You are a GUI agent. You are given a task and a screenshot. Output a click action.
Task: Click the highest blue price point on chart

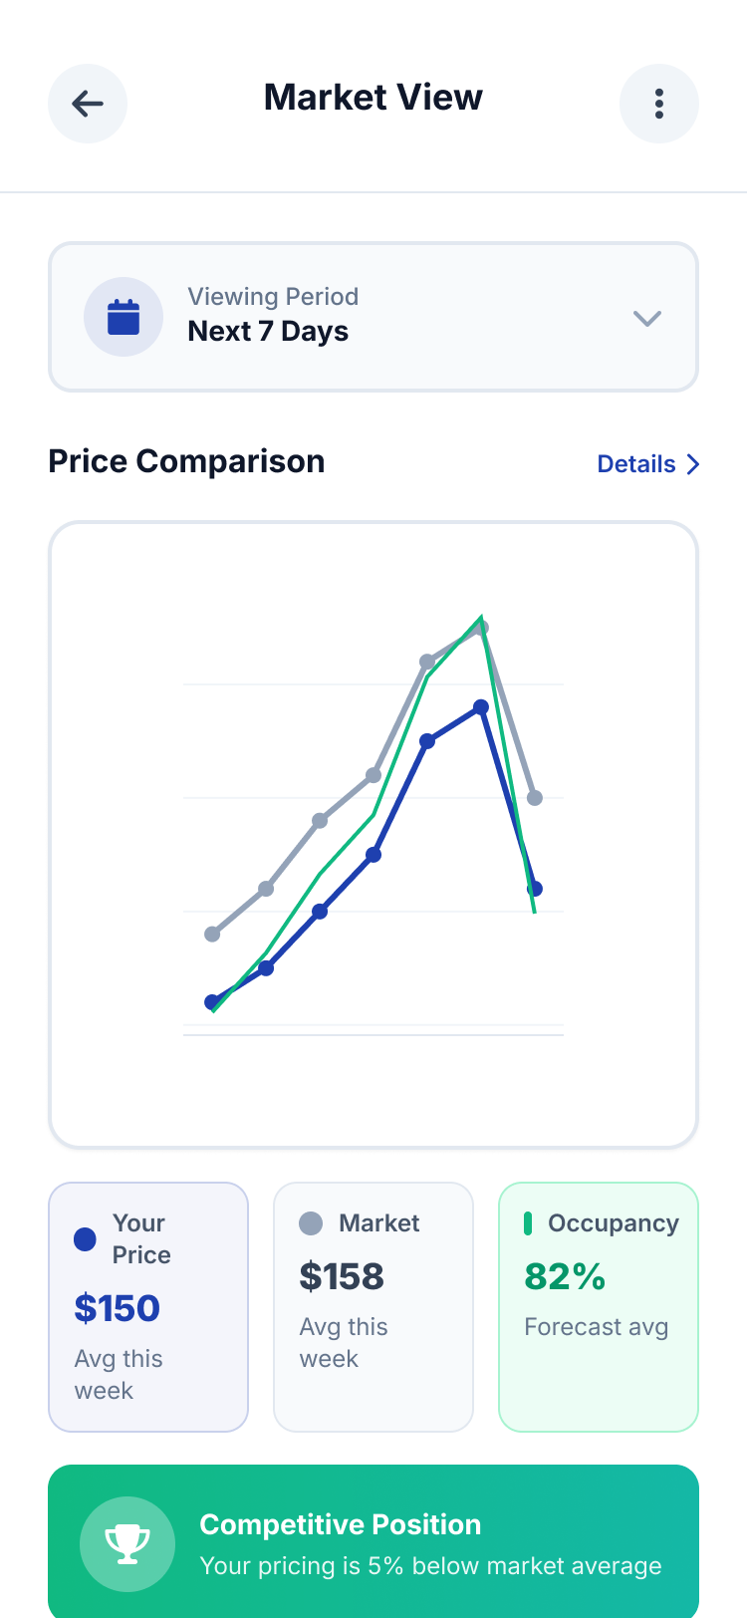[481, 707]
